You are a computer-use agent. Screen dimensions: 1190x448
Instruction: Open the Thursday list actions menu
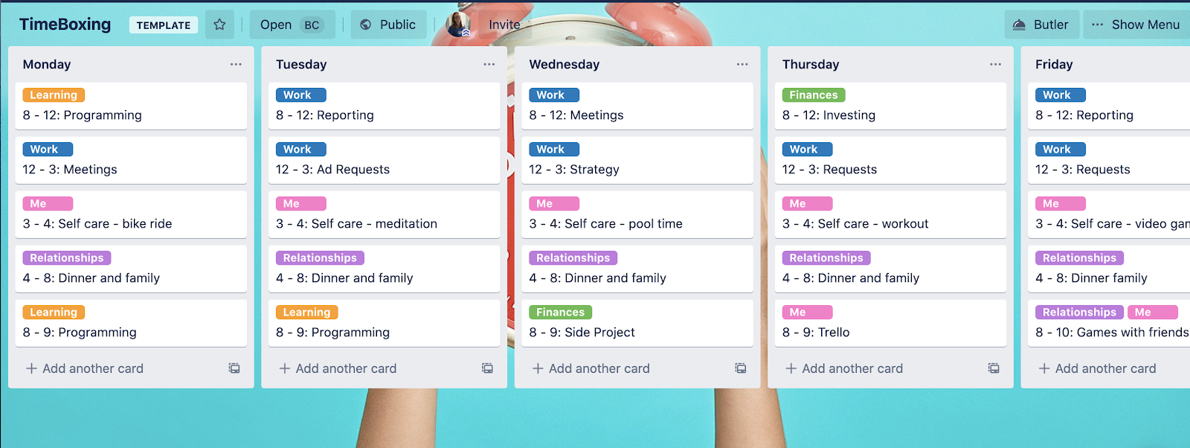tap(995, 64)
